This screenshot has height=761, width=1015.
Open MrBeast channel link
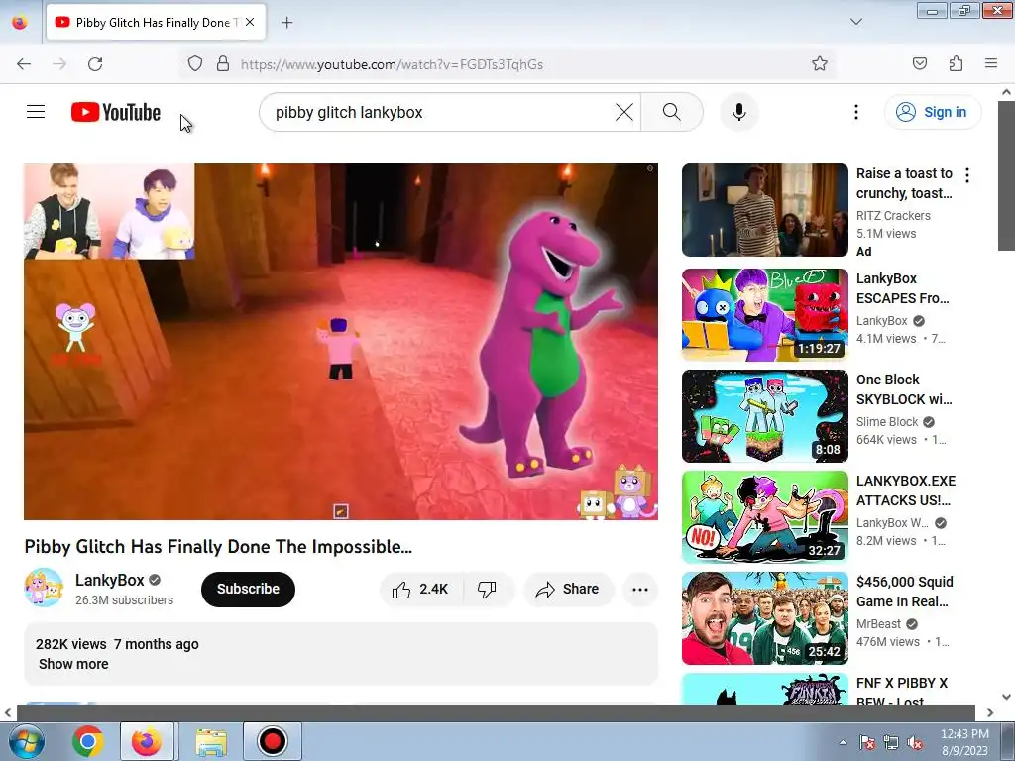click(x=878, y=624)
